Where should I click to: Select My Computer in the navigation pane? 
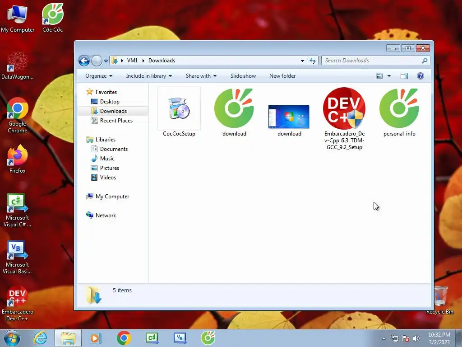pos(107,197)
